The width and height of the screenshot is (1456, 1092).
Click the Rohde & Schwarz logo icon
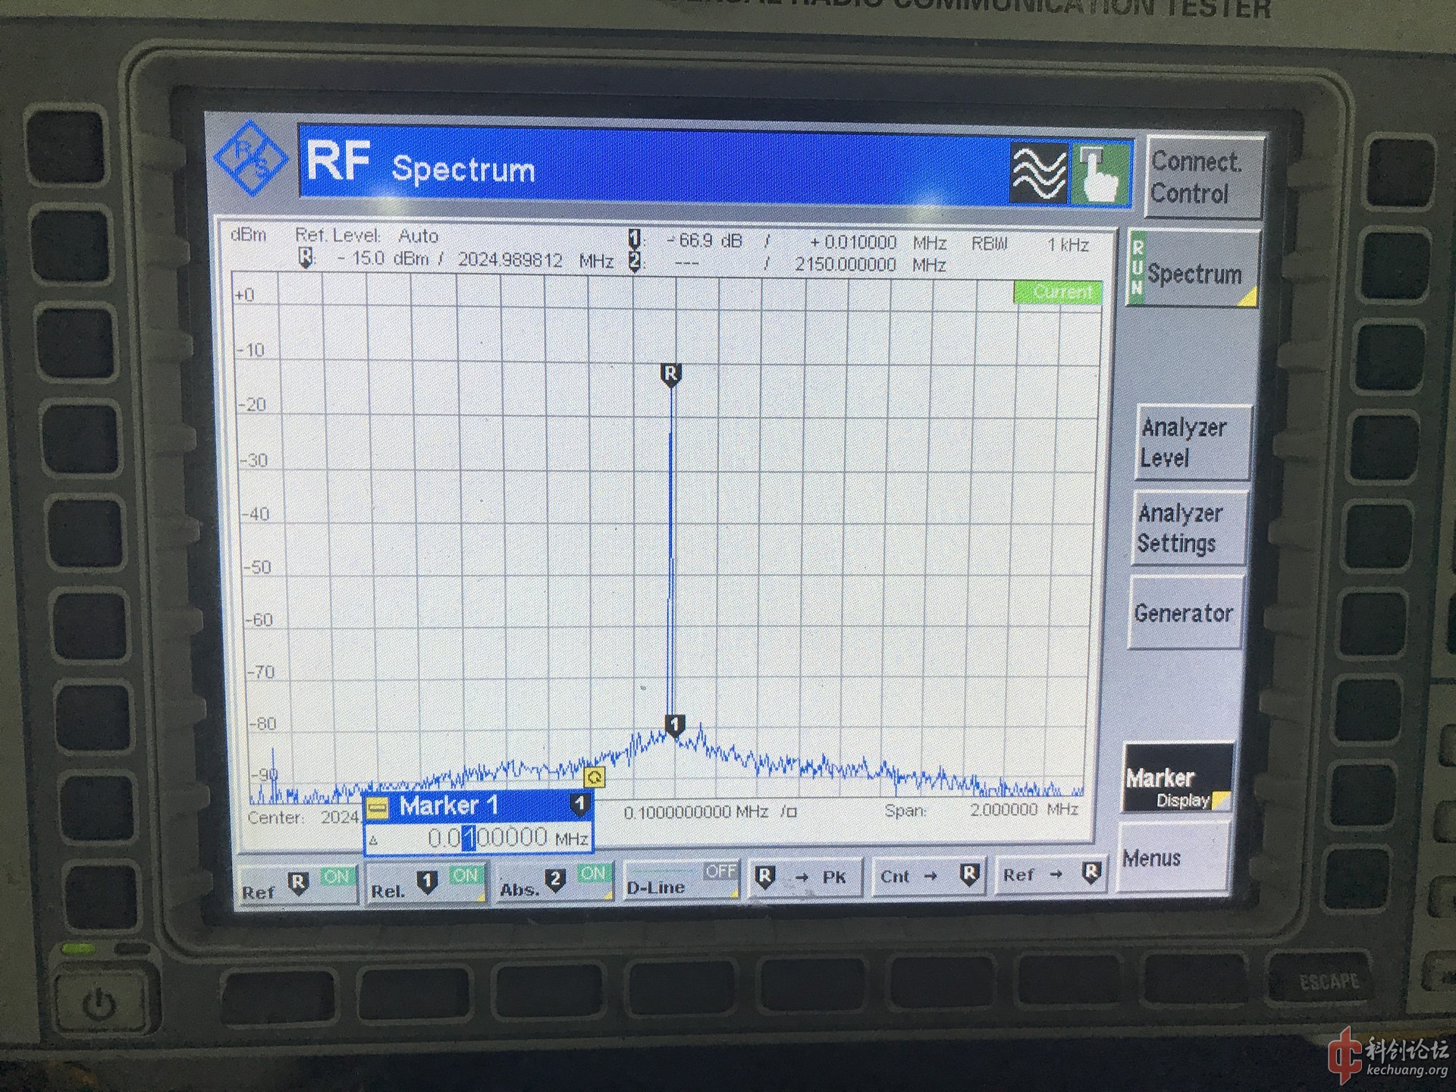251,158
